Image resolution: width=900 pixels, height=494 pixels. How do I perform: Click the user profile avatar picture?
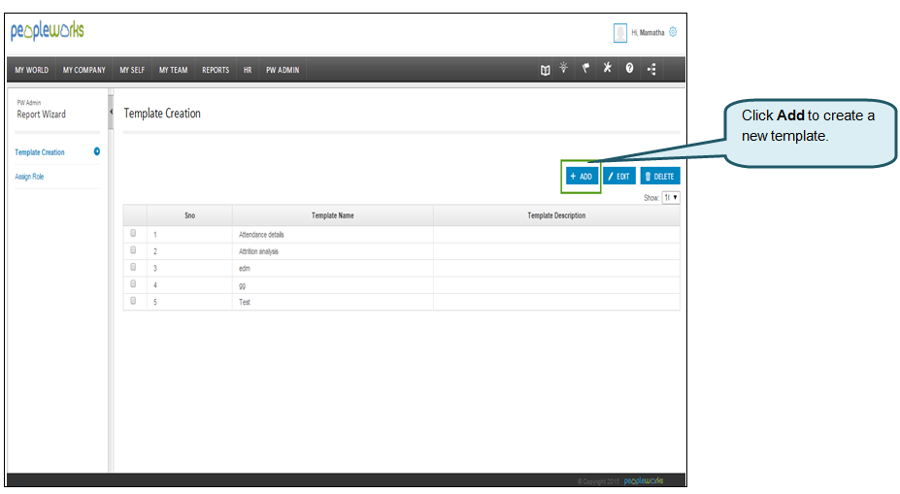(620, 33)
